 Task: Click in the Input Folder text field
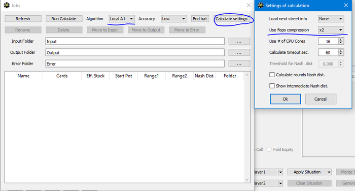click(135, 41)
